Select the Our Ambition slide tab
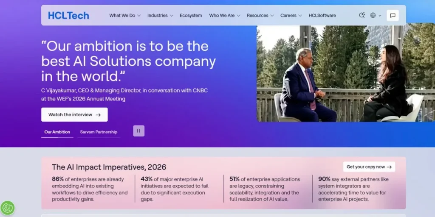The width and height of the screenshot is (435, 217). tap(57, 132)
